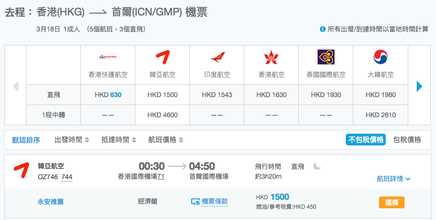Click the 直飛 row header

54,95
